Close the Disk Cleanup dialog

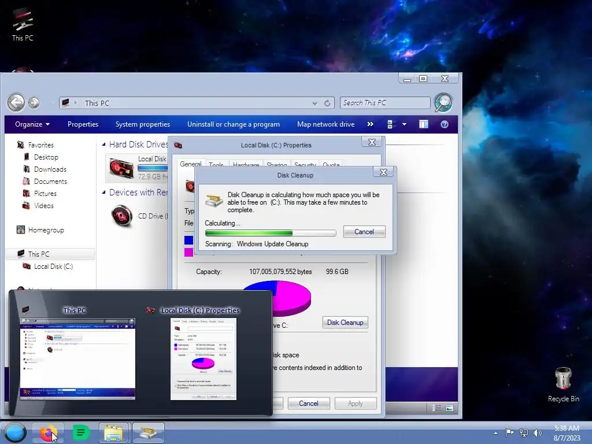pyautogui.click(x=383, y=172)
